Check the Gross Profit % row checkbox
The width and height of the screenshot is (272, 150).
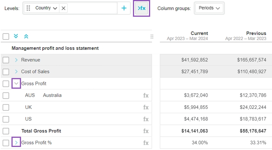6,143
